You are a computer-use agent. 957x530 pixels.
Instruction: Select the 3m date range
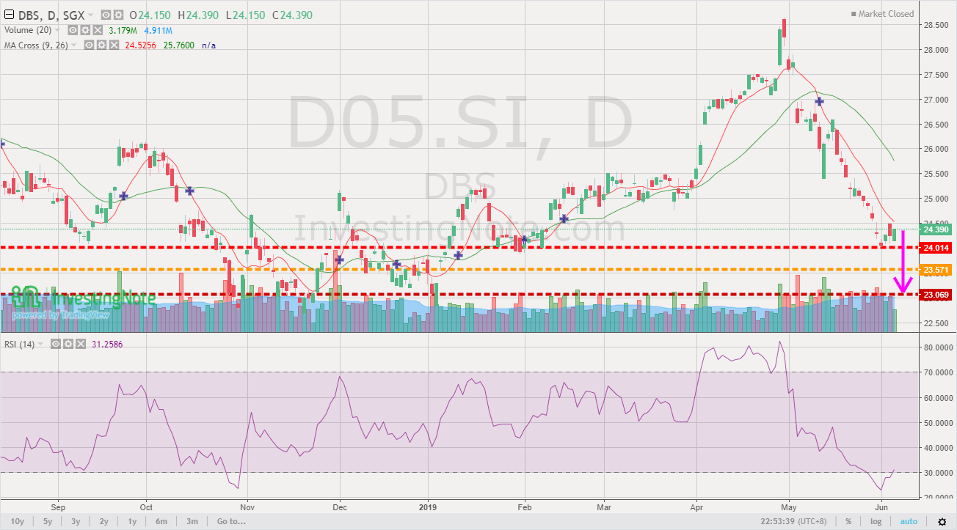click(192, 520)
